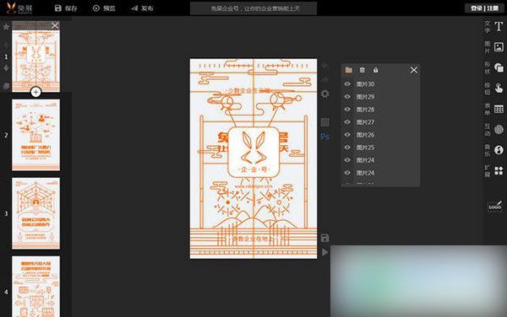
Task: Move page 1 up with arrow icon
Action: point(6,45)
